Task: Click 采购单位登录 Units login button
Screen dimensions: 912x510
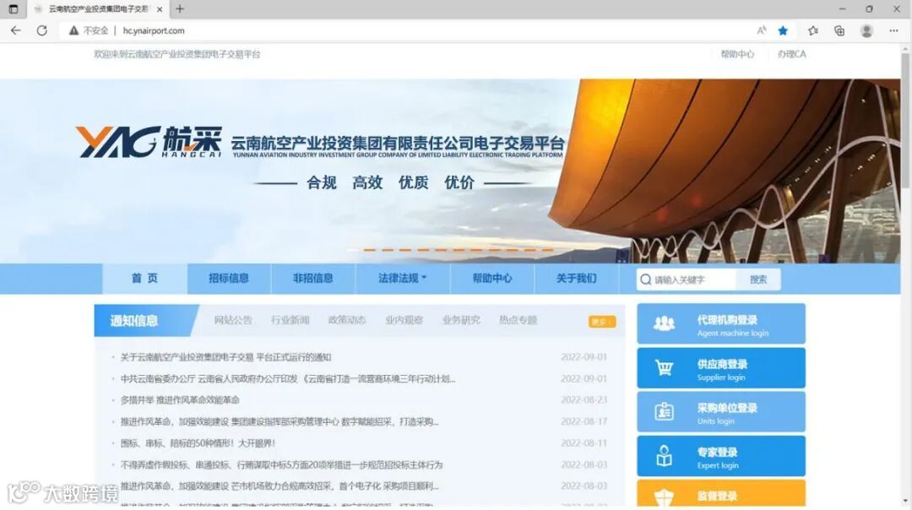Action: pyautogui.click(x=721, y=412)
